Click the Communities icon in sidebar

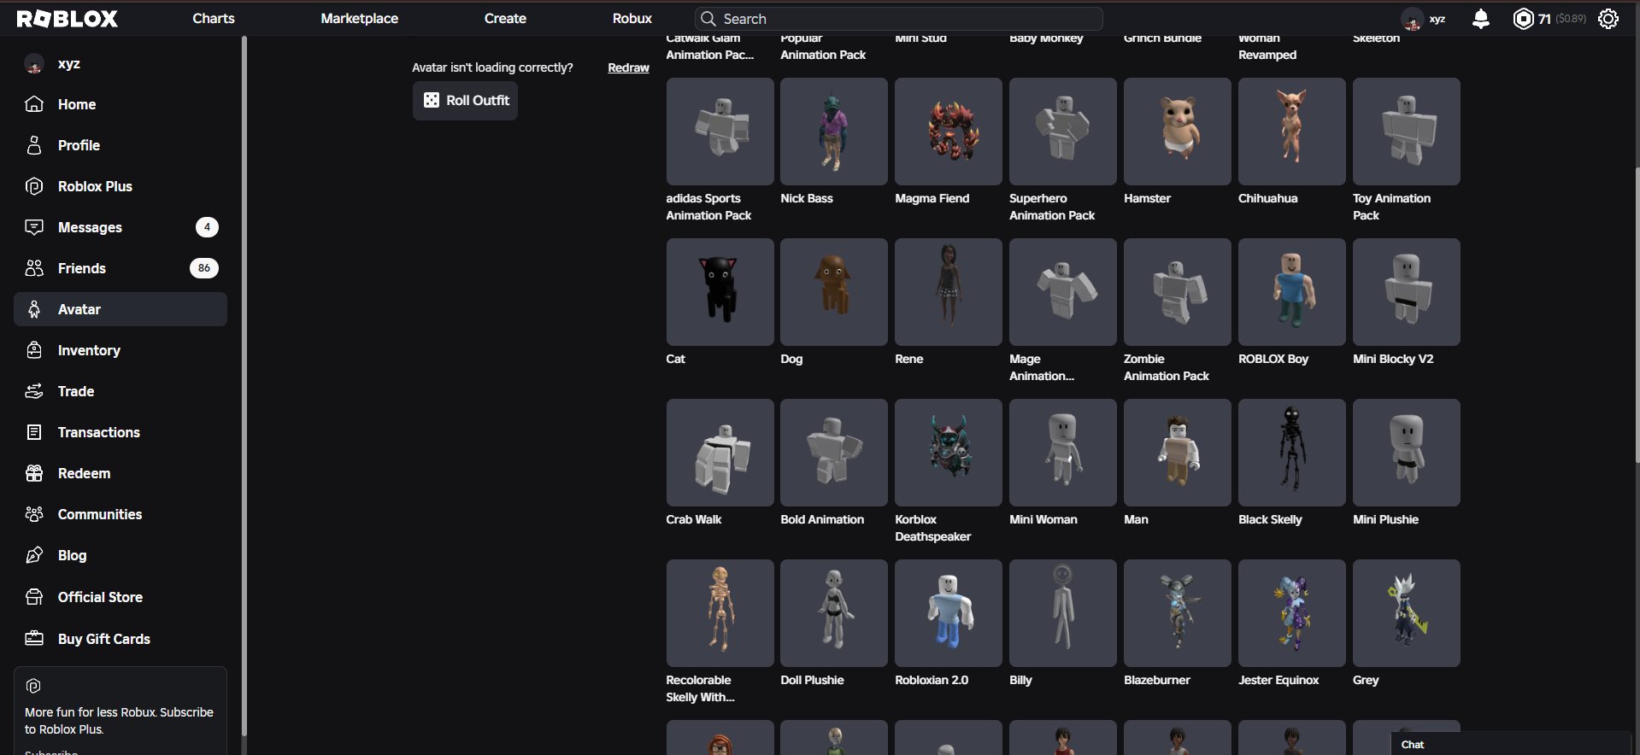pos(34,514)
